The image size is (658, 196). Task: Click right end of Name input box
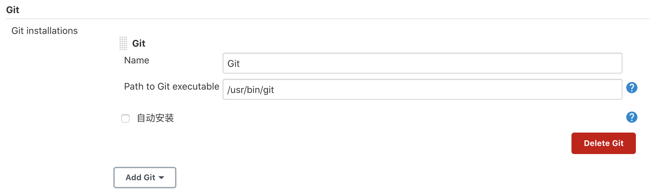tap(610, 63)
